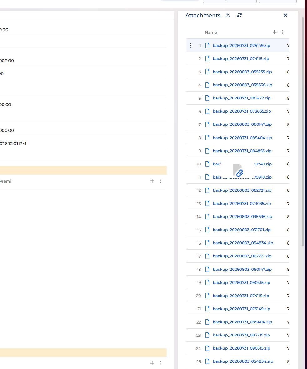Open backup_20260731_090315.zip in row 19

241,283
